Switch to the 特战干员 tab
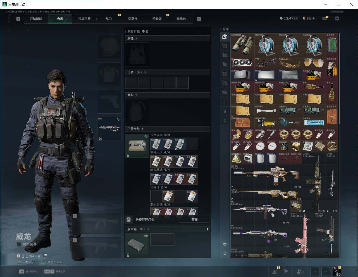Screen dimensions: 358x277 (84, 19)
